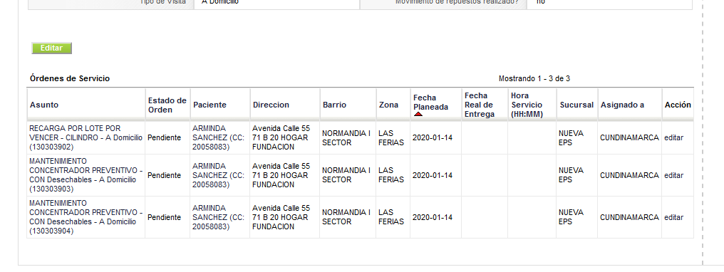Sort by Fecha Real de Entrega header

(x=480, y=105)
